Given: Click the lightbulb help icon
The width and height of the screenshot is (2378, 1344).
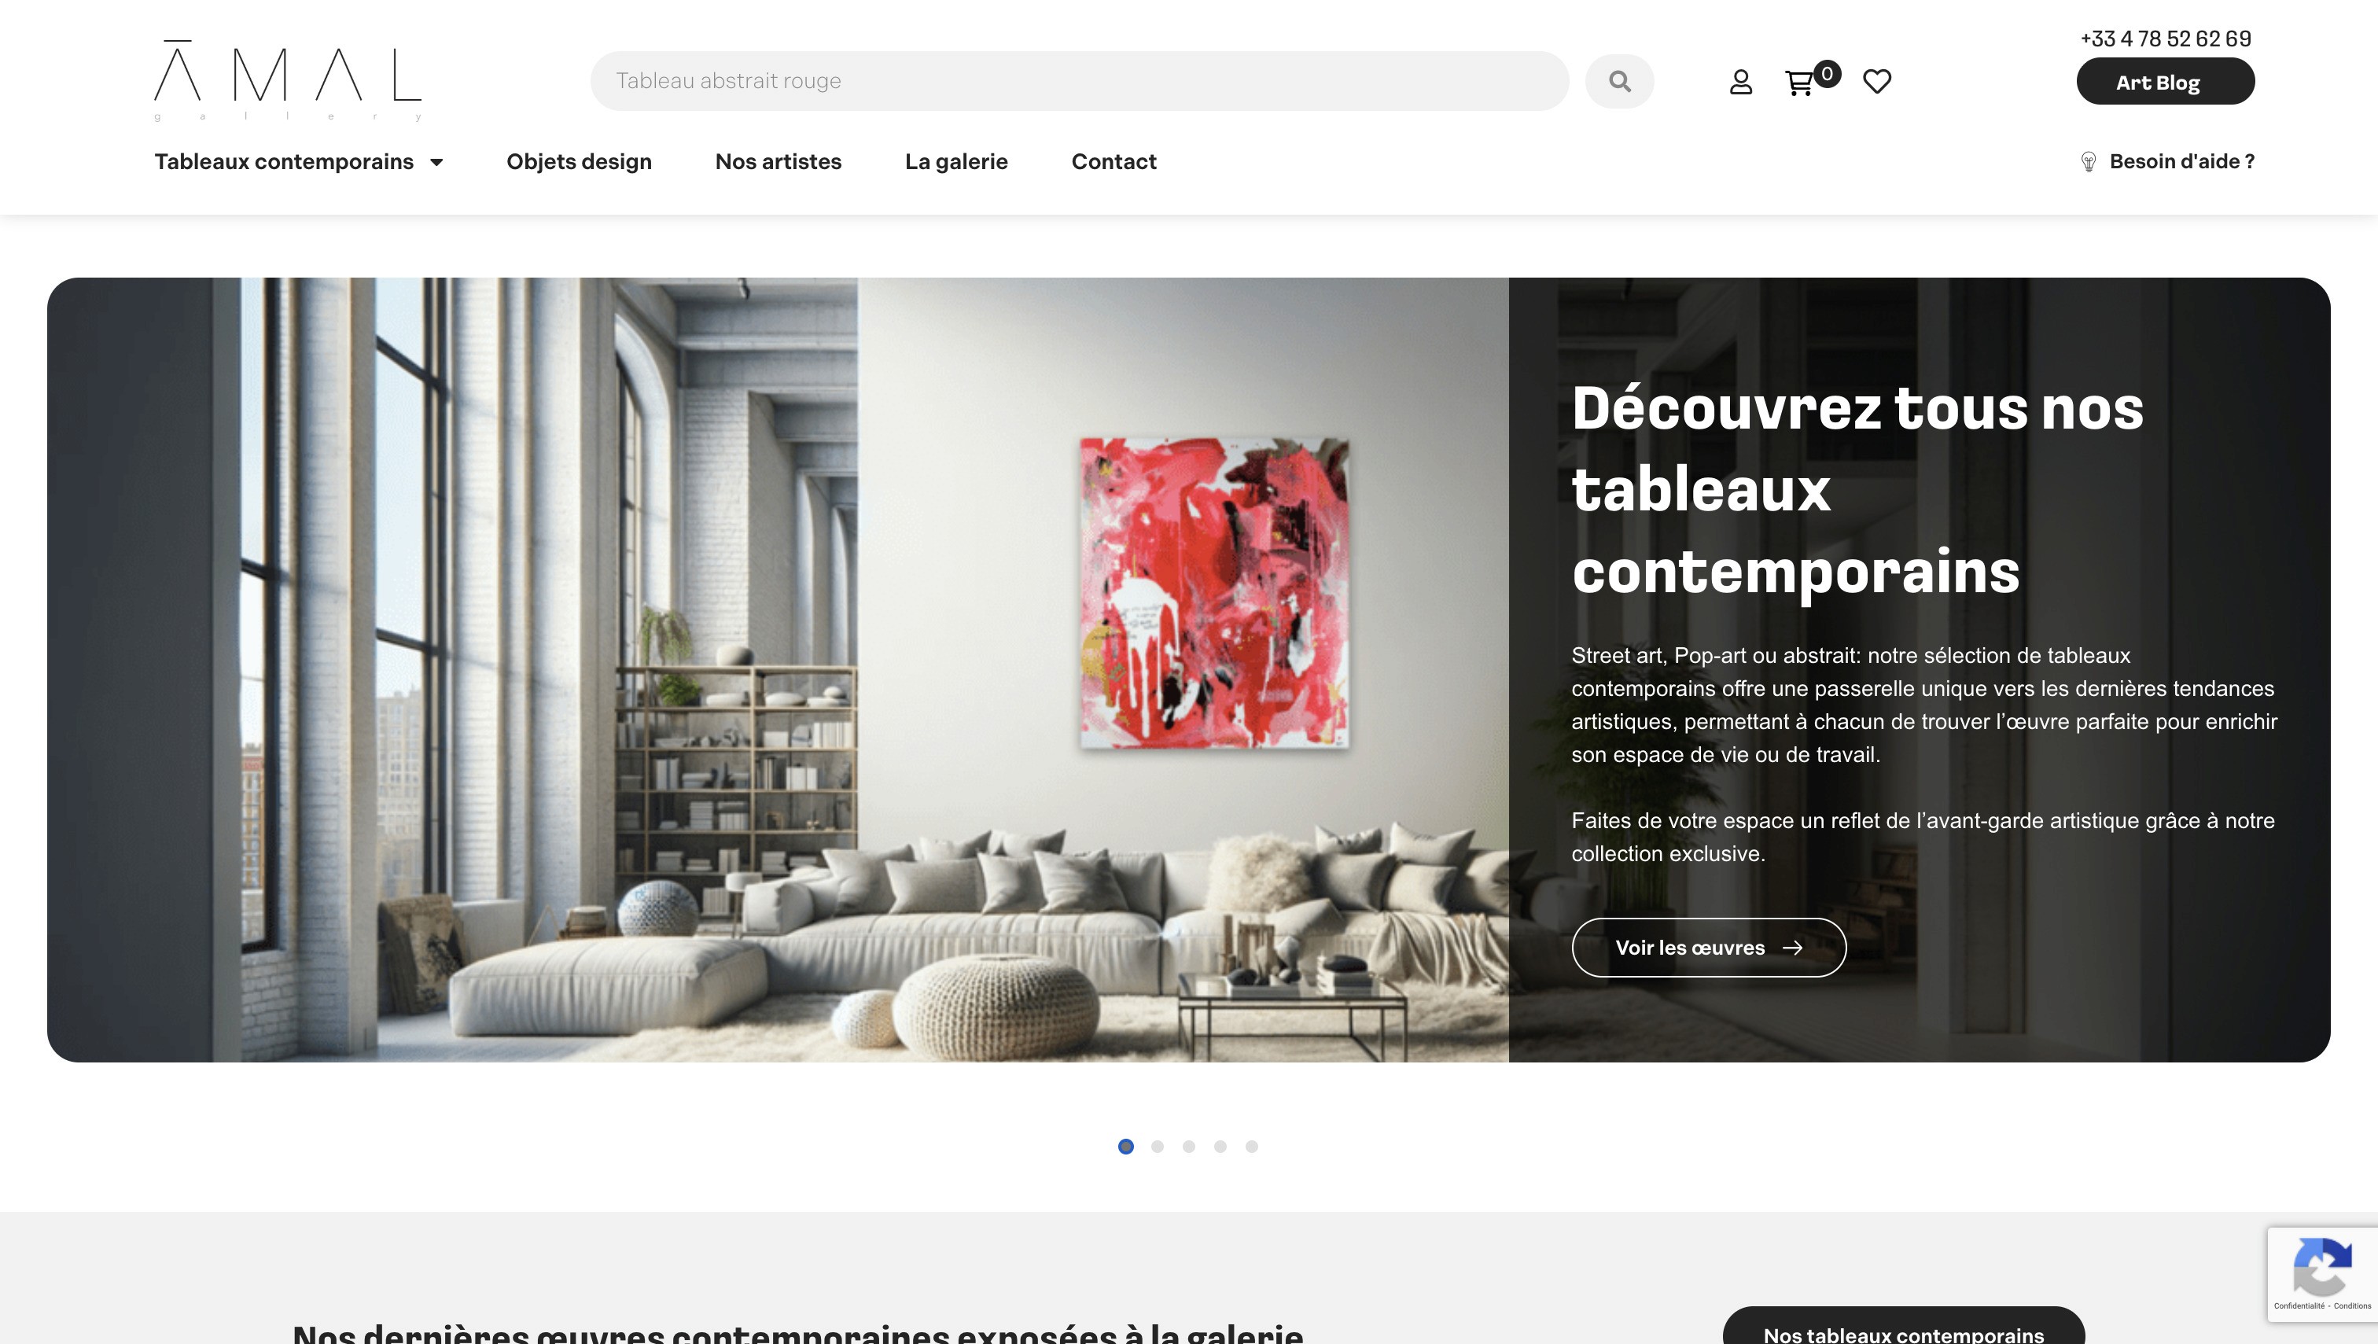Looking at the screenshot, I should 2088,161.
